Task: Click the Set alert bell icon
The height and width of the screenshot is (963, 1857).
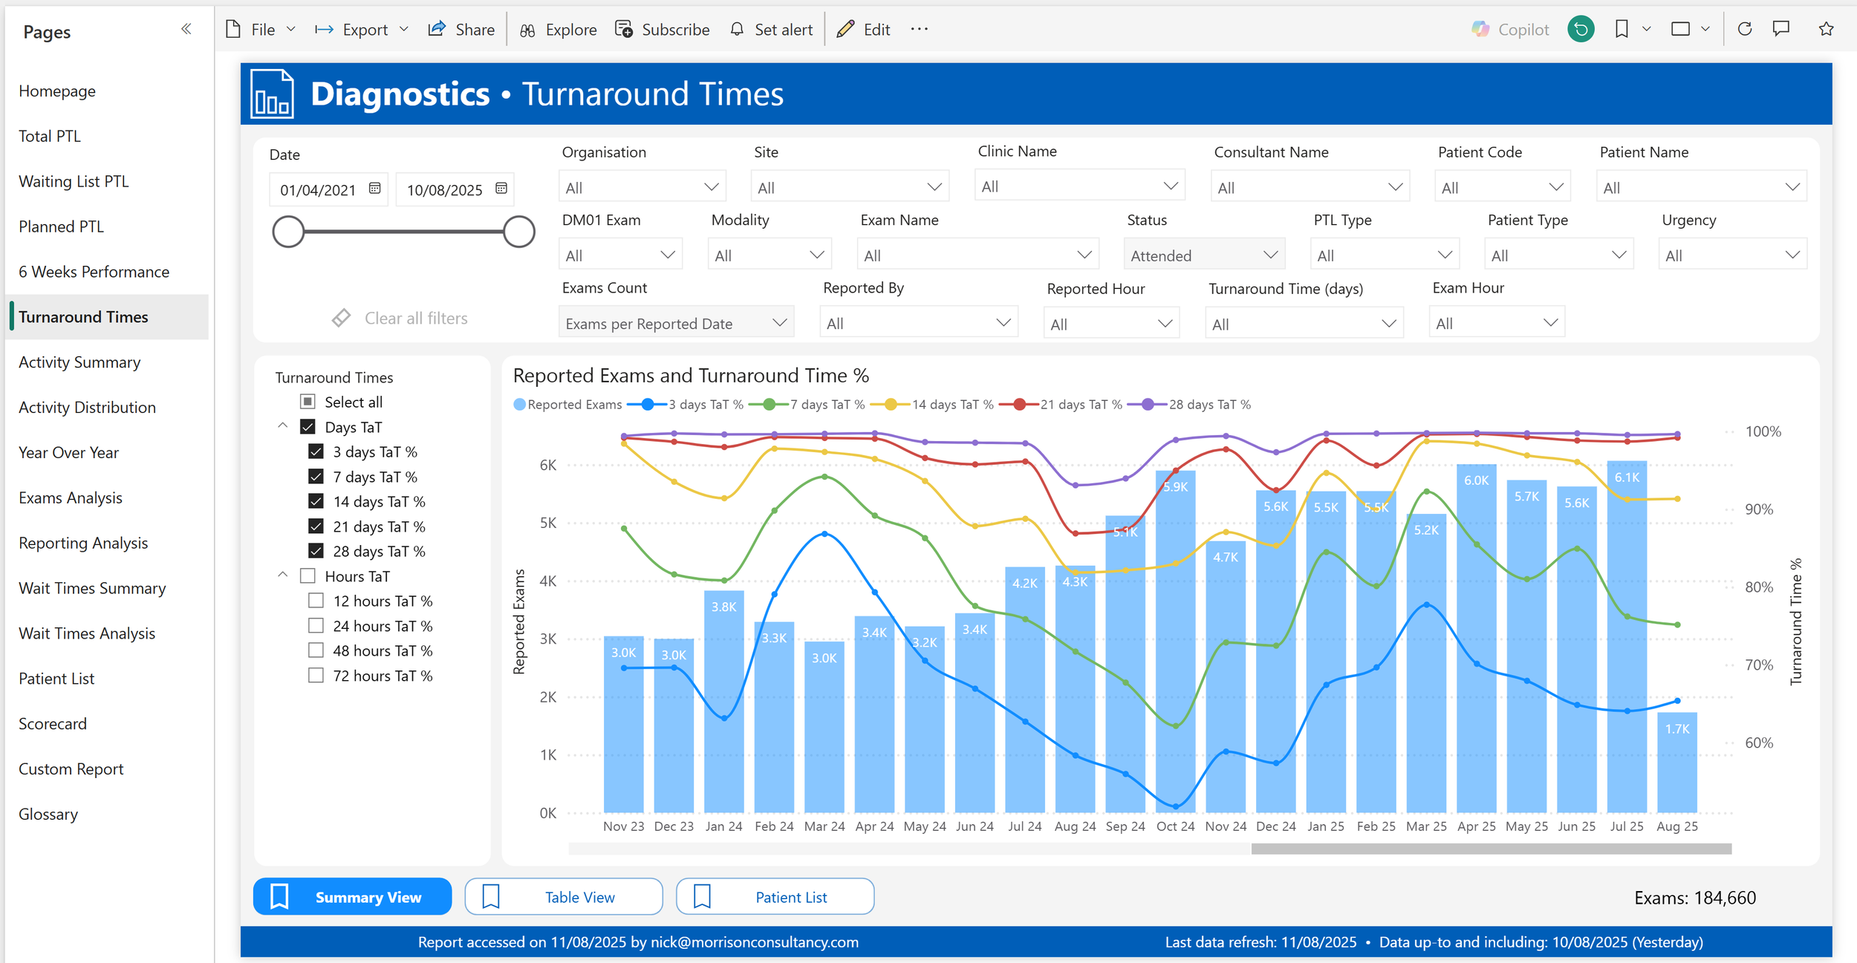Action: click(x=737, y=29)
